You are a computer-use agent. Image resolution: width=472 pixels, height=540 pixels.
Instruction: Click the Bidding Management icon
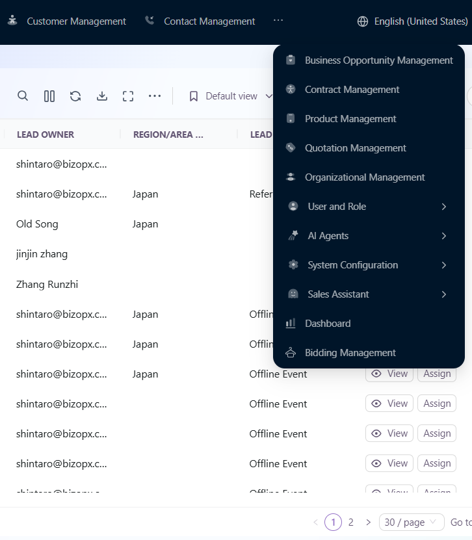291,353
